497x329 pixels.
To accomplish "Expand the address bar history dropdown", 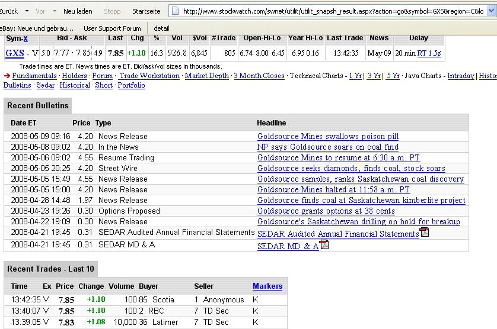I will click(x=491, y=11).
